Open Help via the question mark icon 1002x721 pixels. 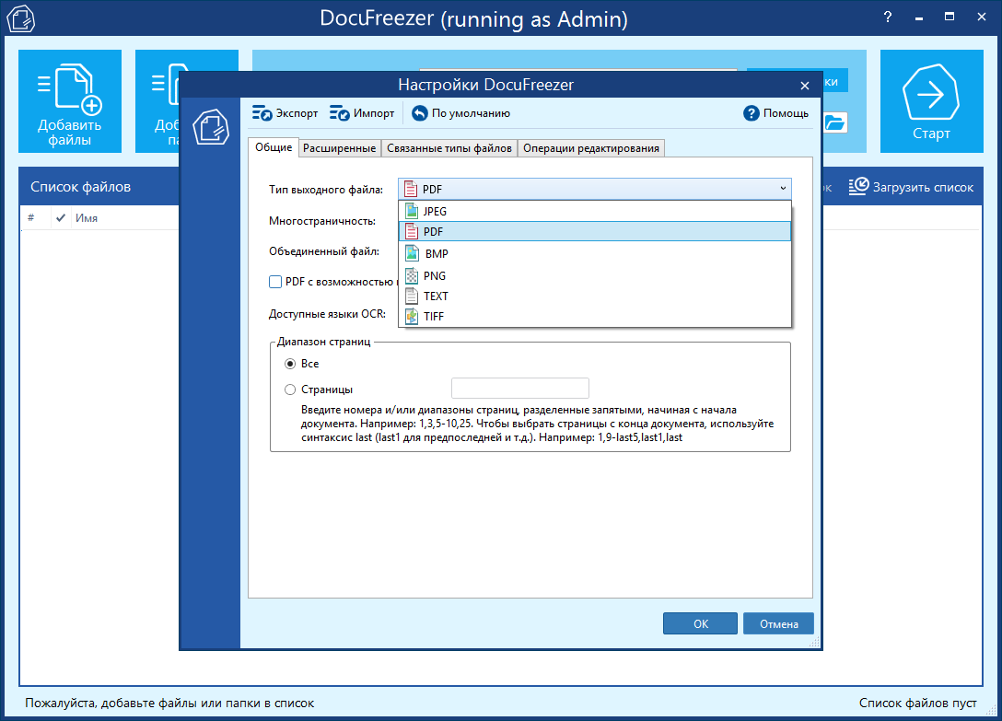coord(751,113)
